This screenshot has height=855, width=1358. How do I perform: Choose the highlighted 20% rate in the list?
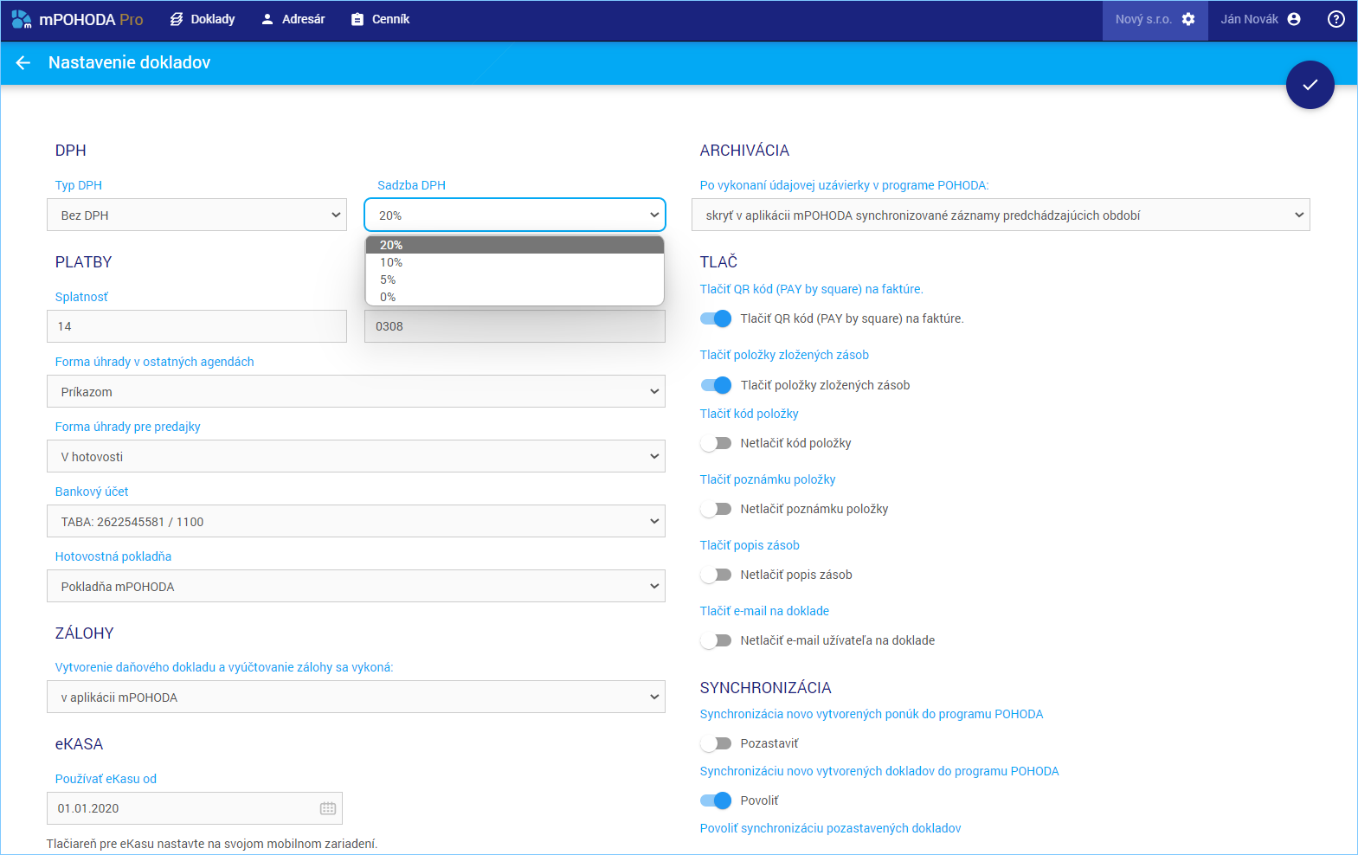pos(514,245)
